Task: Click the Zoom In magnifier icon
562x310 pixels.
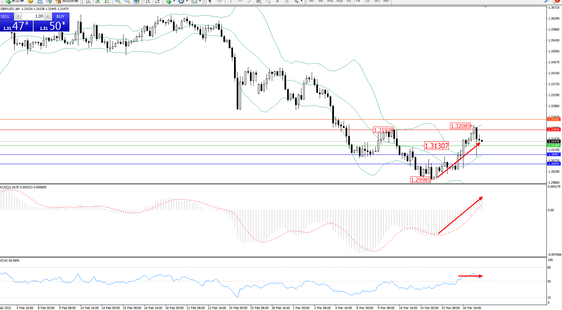Action: coord(118,1)
